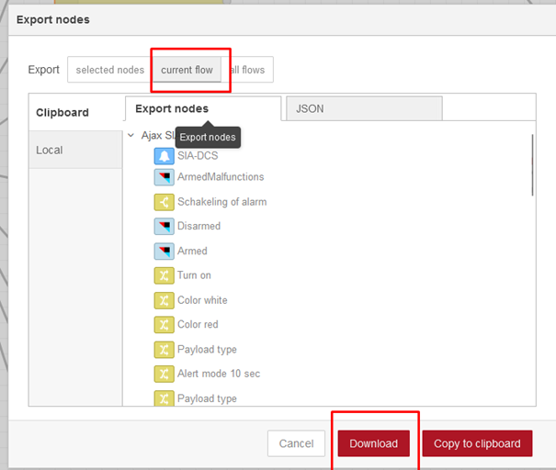Click Copy to clipboard button
The height and width of the screenshot is (470, 556).
click(477, 443)
